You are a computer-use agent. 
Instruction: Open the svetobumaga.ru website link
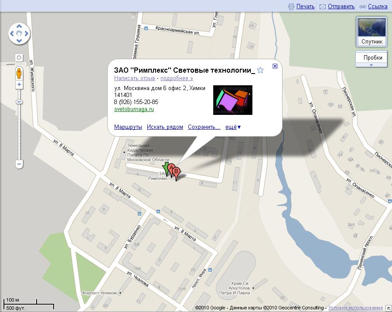(x=134, y=109)
